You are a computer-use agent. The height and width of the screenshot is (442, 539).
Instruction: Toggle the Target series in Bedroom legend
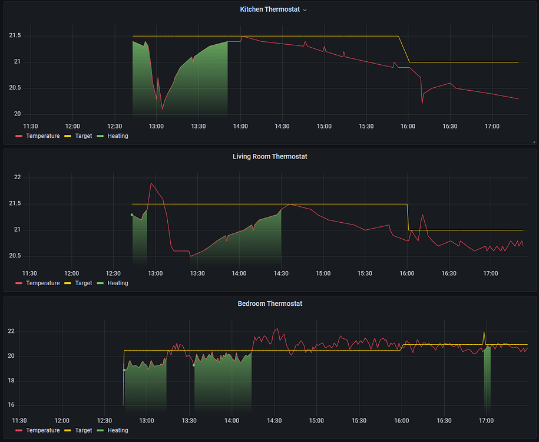click(x=82, y=430)
